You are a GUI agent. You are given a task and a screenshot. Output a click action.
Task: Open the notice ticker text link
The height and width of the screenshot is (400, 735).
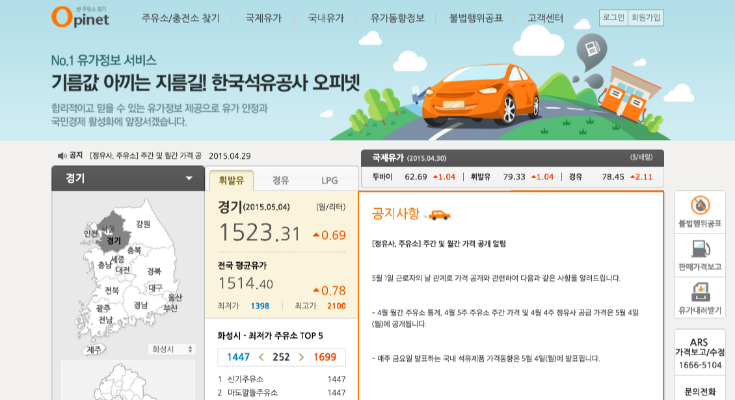[x=145, y=155]
